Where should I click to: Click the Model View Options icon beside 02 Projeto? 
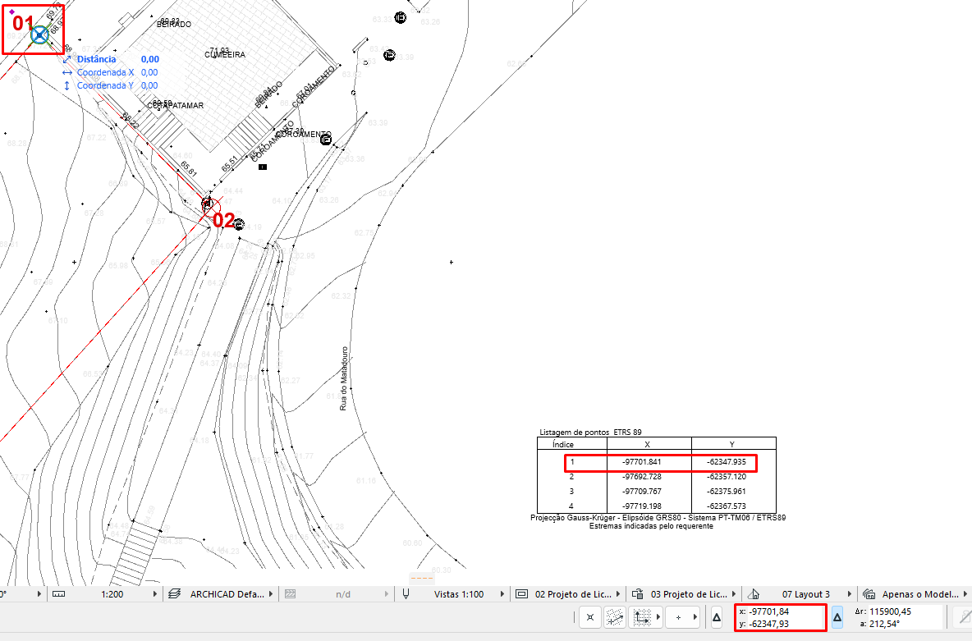(x=521, y=593)
